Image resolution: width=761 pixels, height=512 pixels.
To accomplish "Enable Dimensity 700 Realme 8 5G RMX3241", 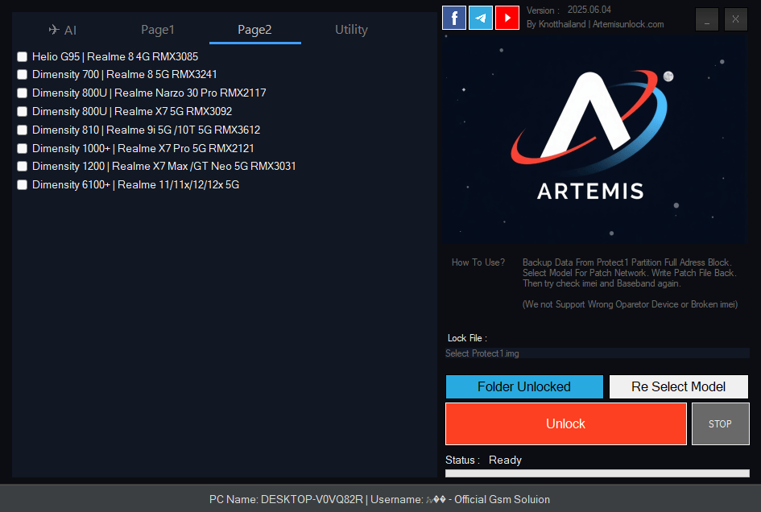I will 22,75.
